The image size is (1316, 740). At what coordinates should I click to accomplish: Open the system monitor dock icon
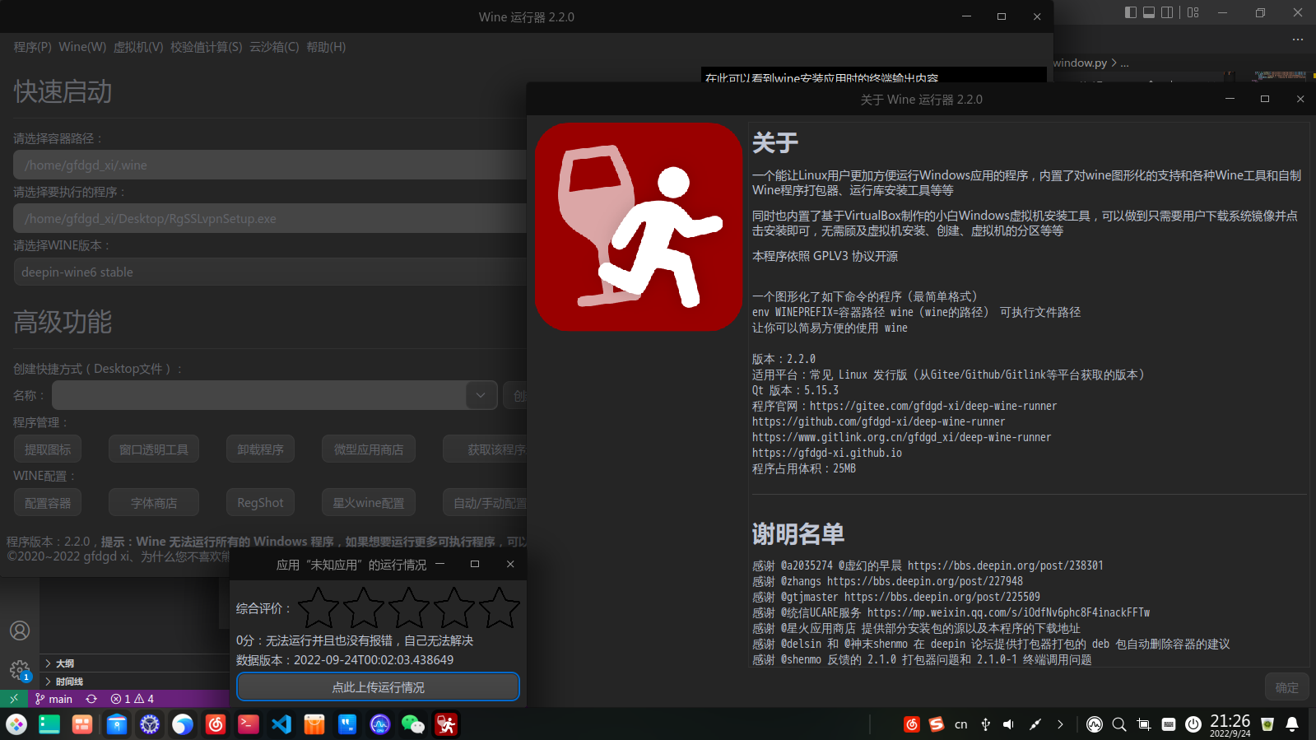pos(380,724)
